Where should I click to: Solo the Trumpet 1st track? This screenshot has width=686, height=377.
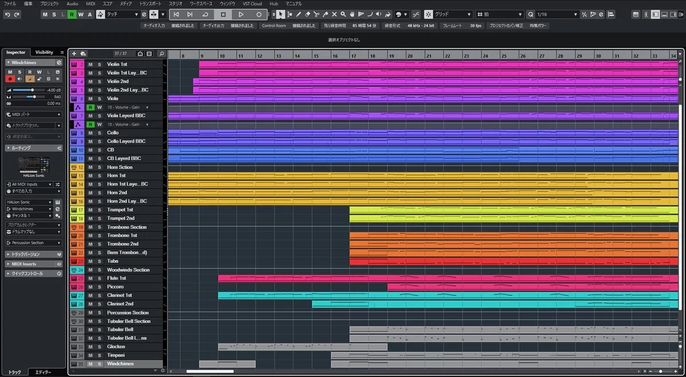tap(99, 210)
